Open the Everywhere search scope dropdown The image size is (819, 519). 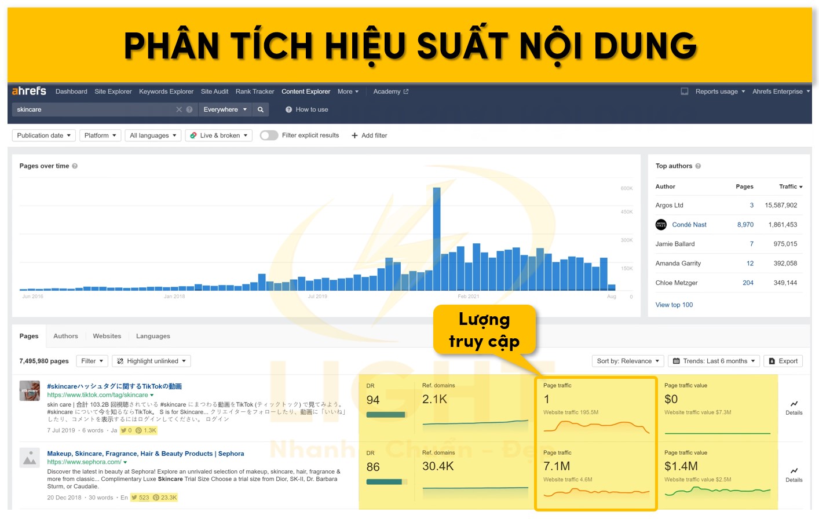pos(225,109)
